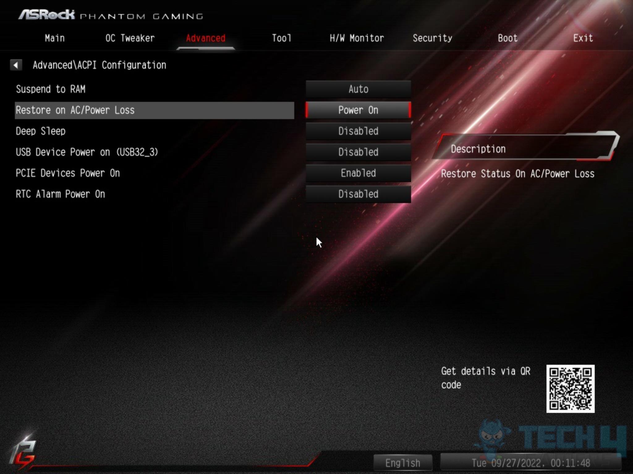Open the Advanced tab
The height and width of the screenshot is (474, 633).
[x=205, y=38]
